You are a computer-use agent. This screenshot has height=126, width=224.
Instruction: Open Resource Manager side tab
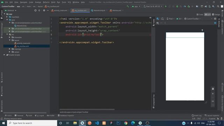pos(2,30)
